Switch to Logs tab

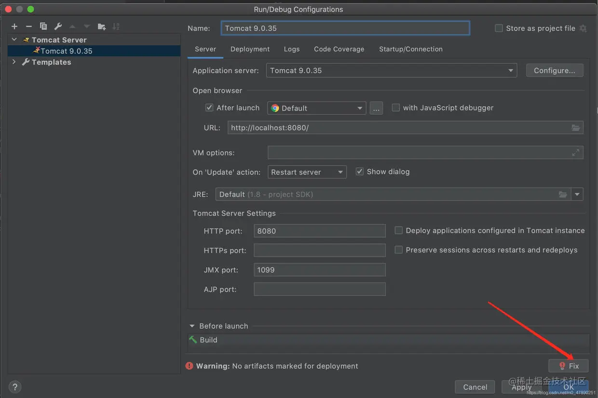[x=292, y=49]
